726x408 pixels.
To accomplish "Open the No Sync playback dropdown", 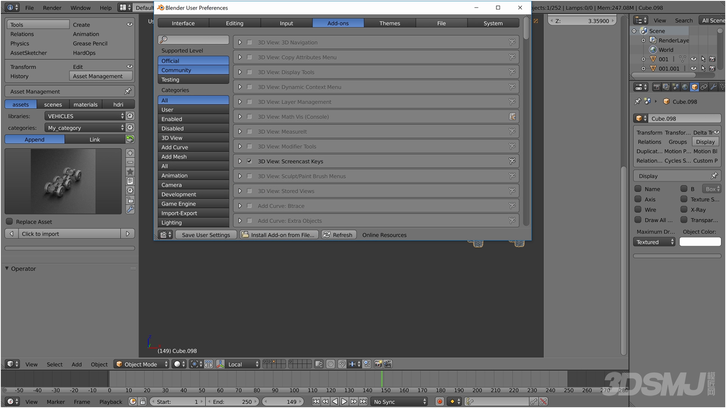I will pyautogui.click(x=399, y=402).
